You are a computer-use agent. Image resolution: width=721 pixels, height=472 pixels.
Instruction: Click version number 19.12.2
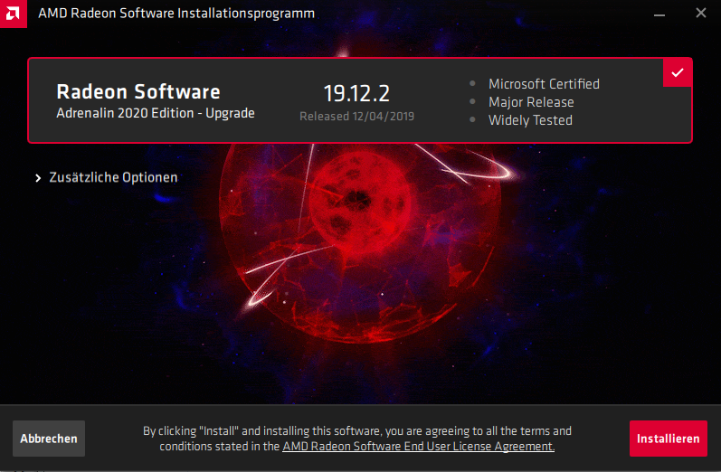356,93
